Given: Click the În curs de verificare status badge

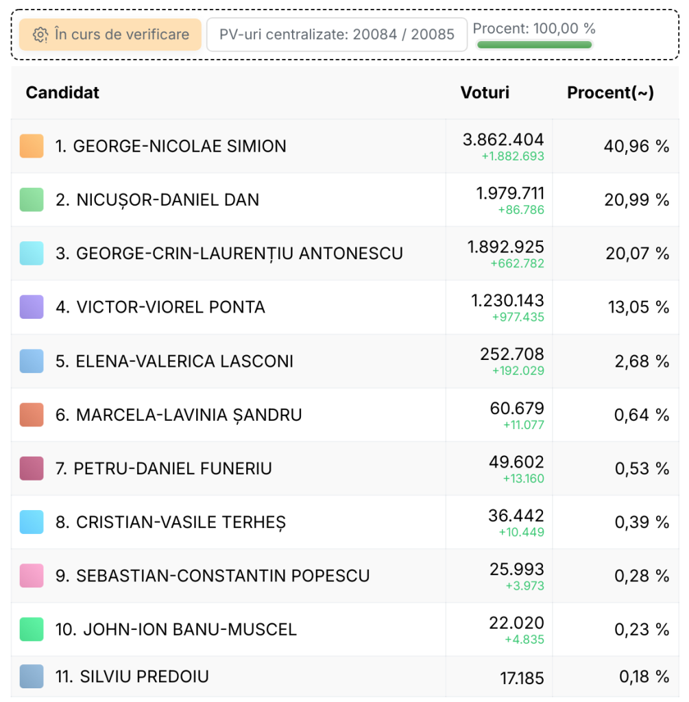Looking at the screenshot, I should 110,34.
